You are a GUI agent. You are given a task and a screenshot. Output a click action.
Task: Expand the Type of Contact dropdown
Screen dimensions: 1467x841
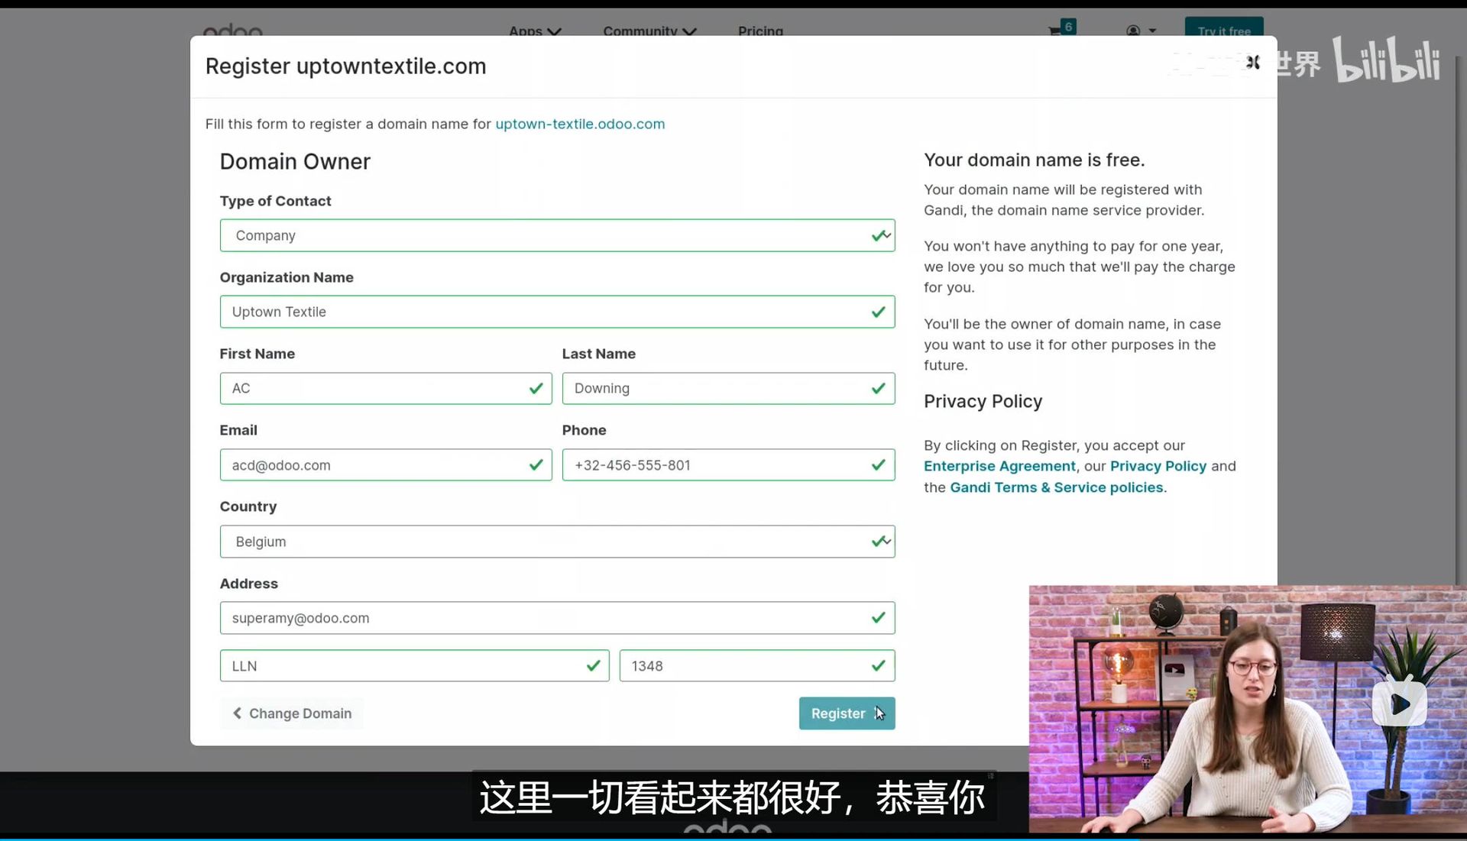(557, 235)
